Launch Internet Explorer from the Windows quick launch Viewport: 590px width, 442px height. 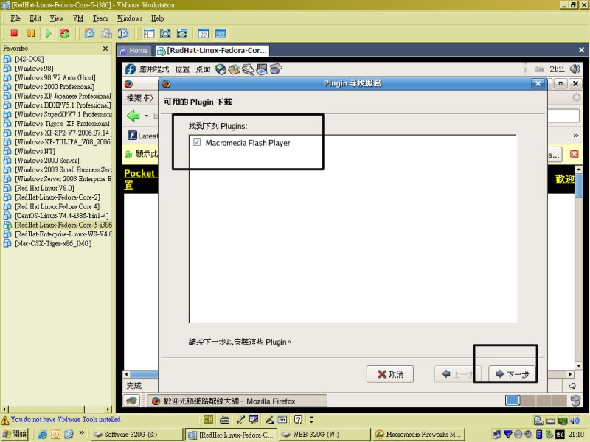pyautogui.click(x=43, y=435)
